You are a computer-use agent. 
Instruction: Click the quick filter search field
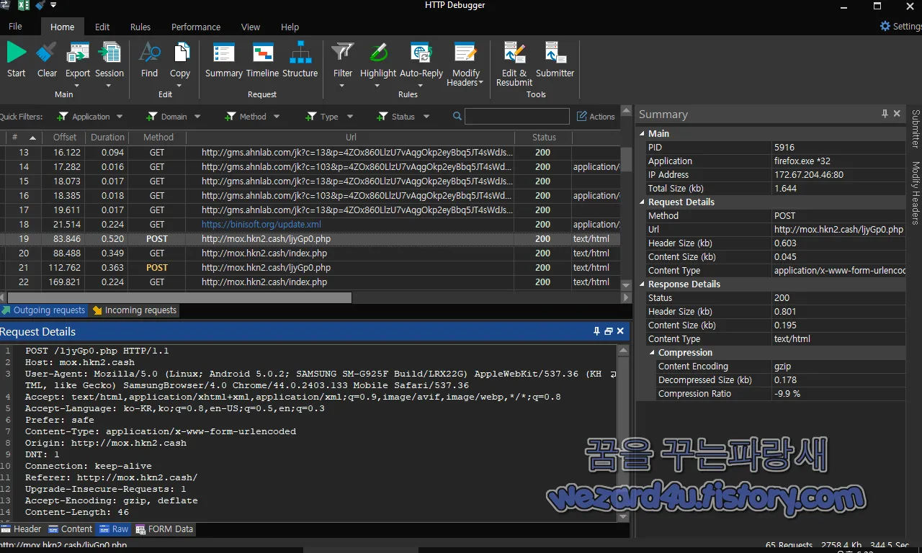coord(516,117)
